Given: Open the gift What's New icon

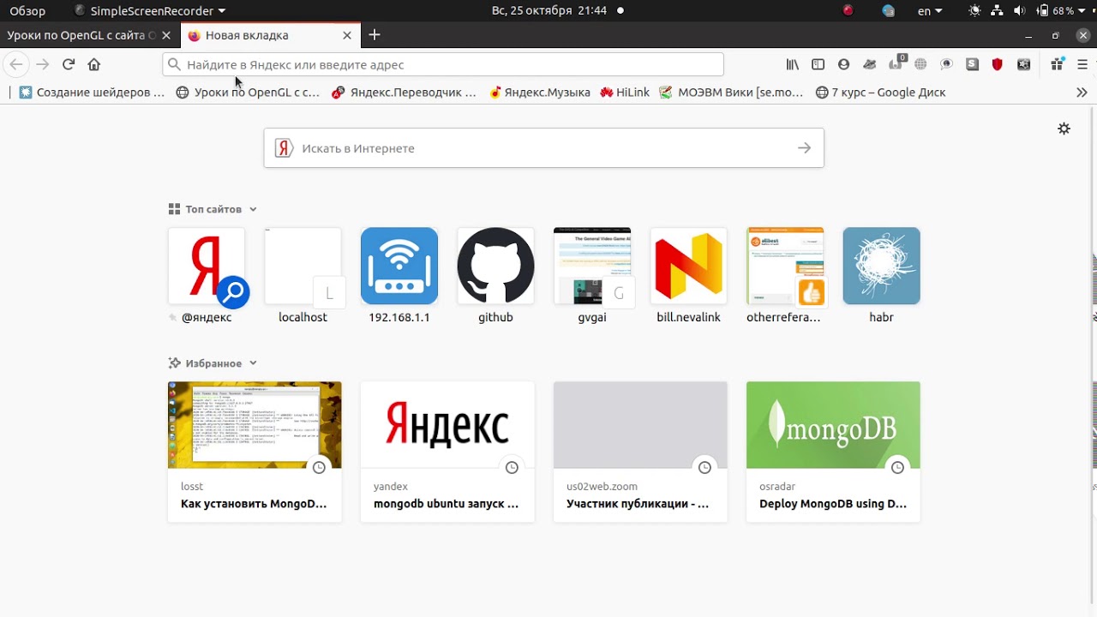Looking at the screenshot, I should [1057, 64].
